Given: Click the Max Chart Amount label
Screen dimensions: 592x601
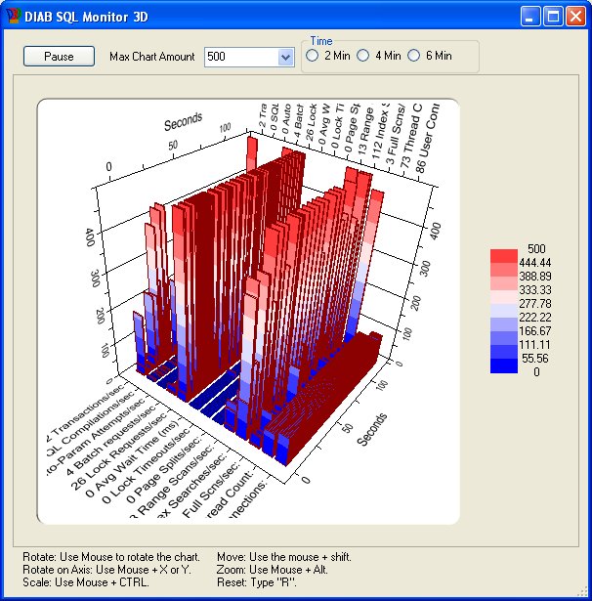Looking at the screenshot, I should coord(152,57).
